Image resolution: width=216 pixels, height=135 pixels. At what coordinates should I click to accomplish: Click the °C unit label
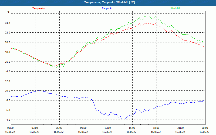(9, 12)
